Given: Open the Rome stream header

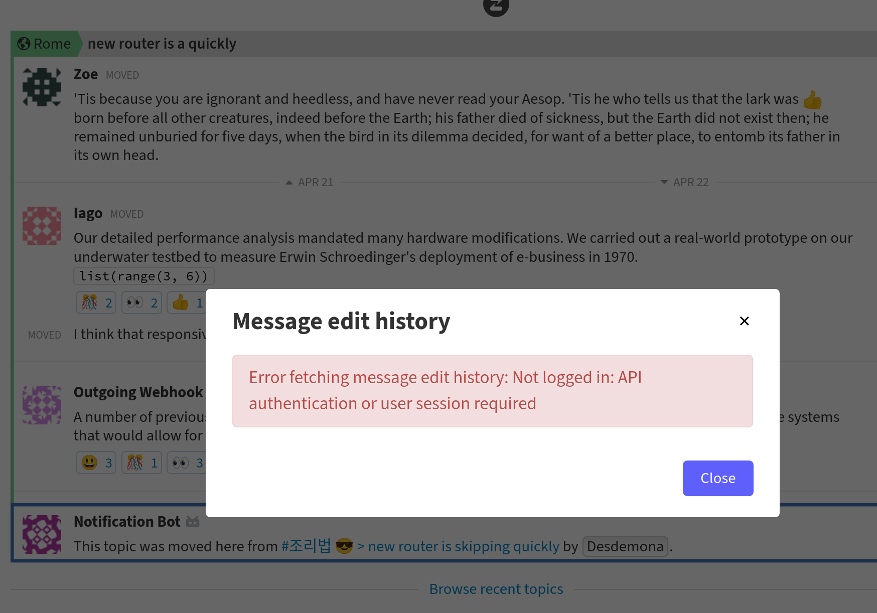Looking at the screenshot, I should pos(52,44).
